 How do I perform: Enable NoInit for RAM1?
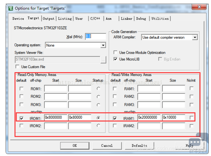point(192,88)
